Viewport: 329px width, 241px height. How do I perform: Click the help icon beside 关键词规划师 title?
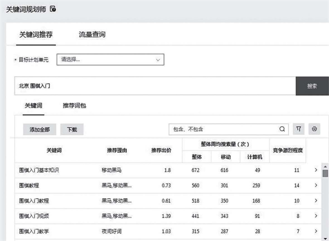(53, 9)
